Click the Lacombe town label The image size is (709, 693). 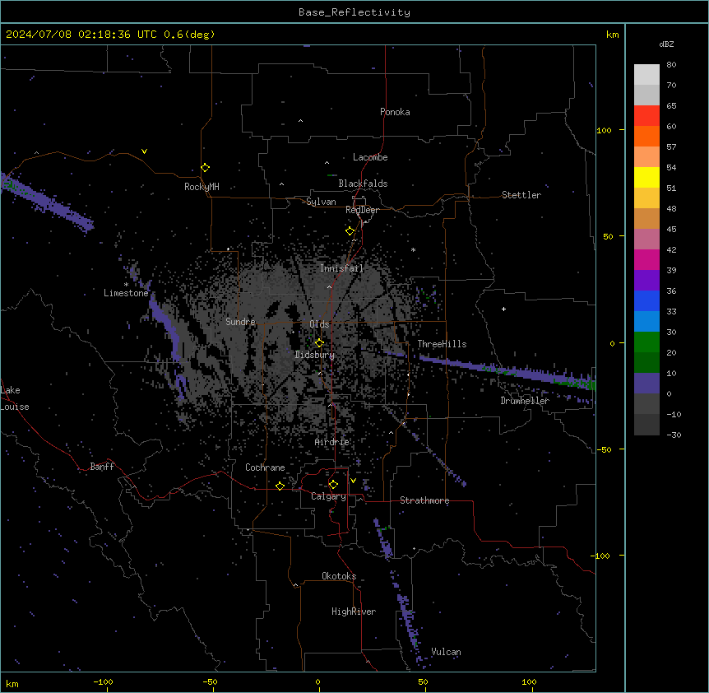click(x=370, y=157)
